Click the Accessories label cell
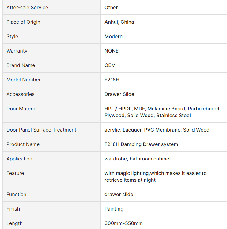The image size is (227, 229). pyautogui.click(x=51, y=94)
